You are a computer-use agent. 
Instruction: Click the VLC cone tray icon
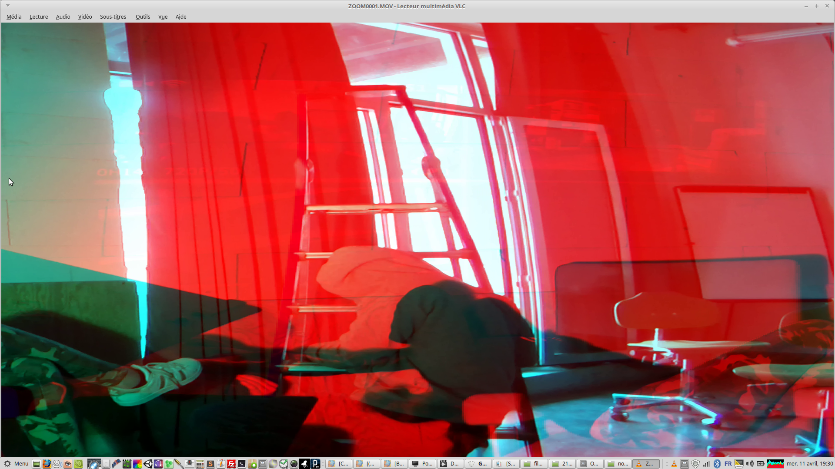674,464
